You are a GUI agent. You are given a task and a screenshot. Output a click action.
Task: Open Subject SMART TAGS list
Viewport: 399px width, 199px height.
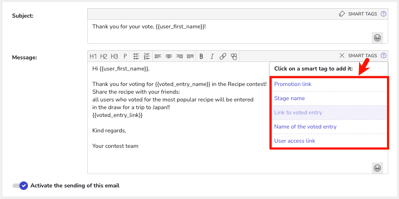tap(362, 14)
